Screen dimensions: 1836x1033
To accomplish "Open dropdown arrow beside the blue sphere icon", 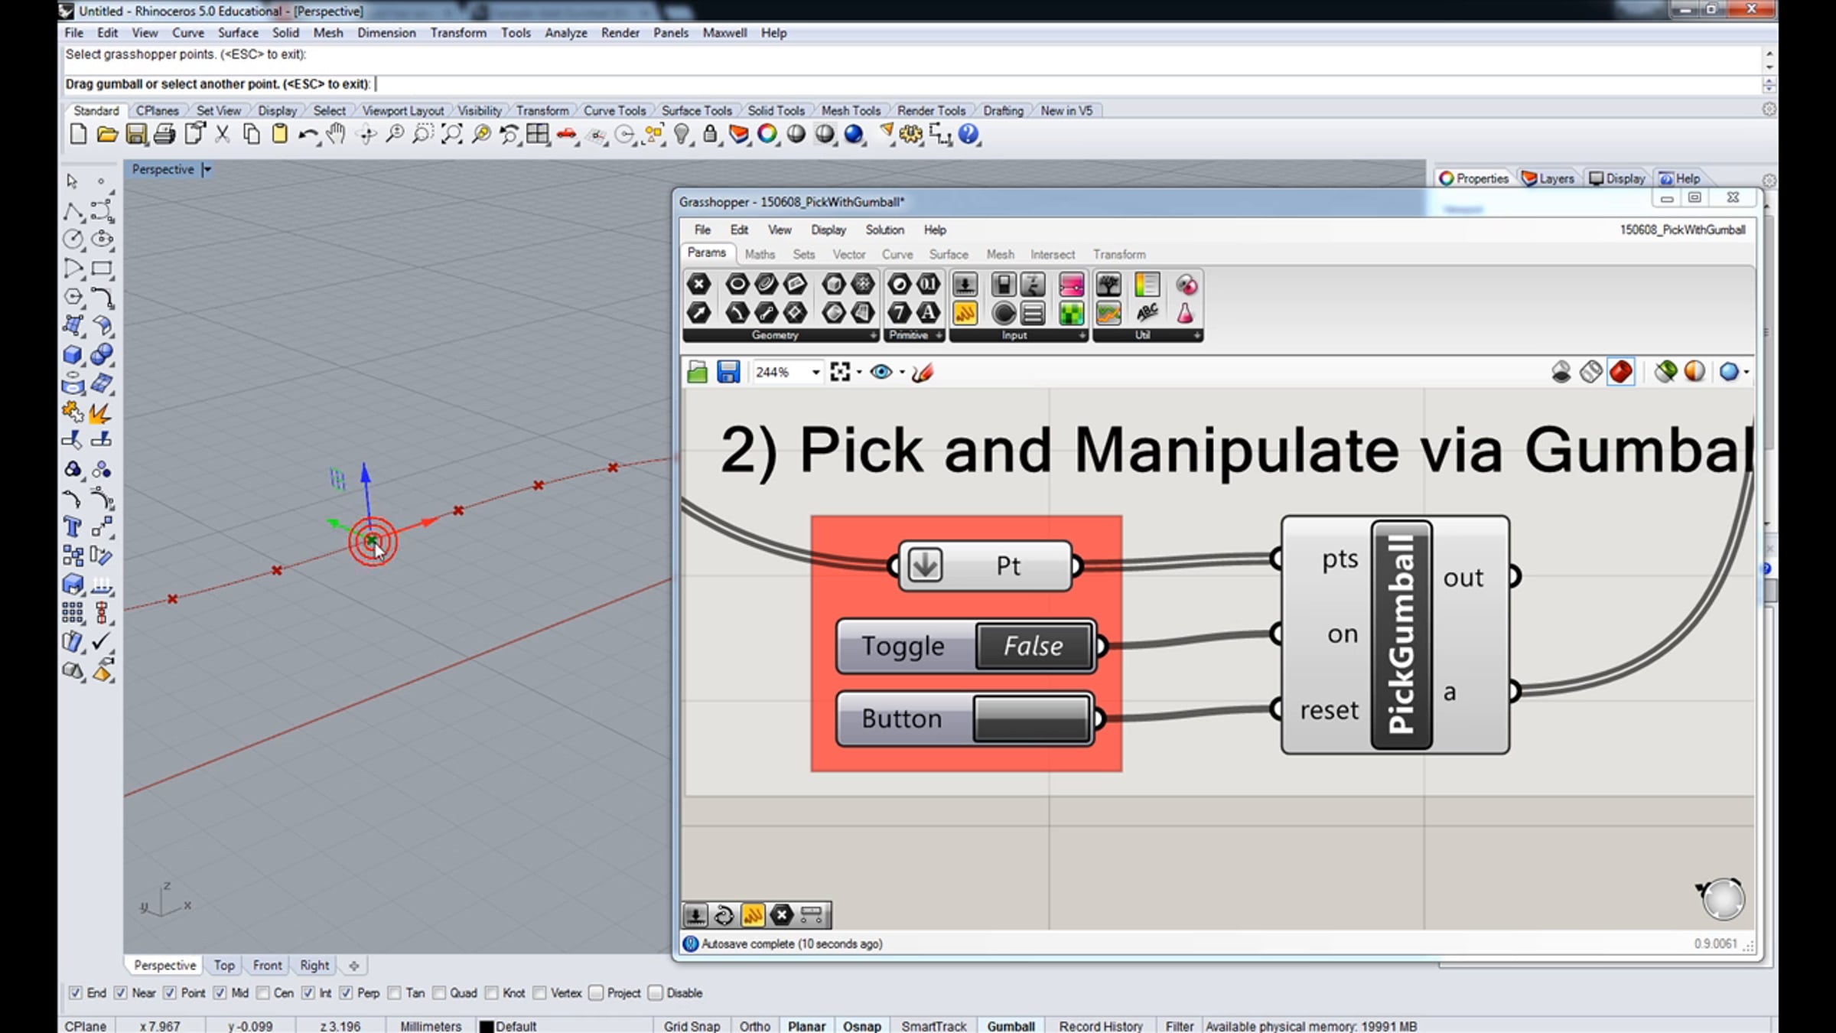I will pos(1746,373).
